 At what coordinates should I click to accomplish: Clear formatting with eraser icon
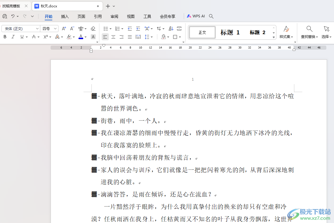point(93,29)
